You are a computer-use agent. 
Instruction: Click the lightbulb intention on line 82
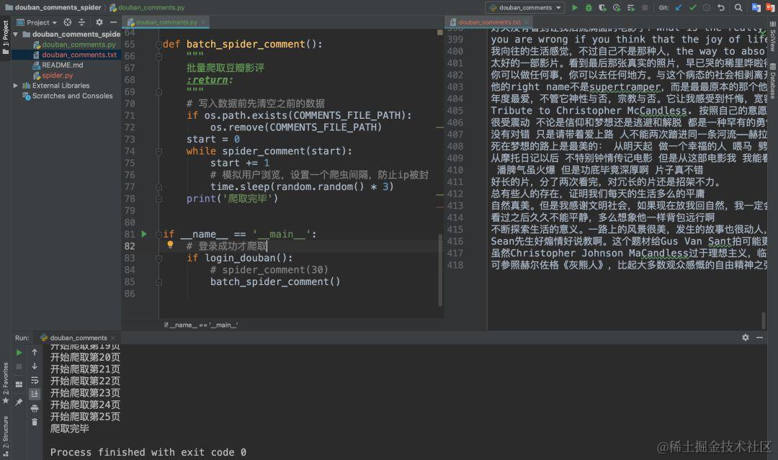tap(170, 244)
